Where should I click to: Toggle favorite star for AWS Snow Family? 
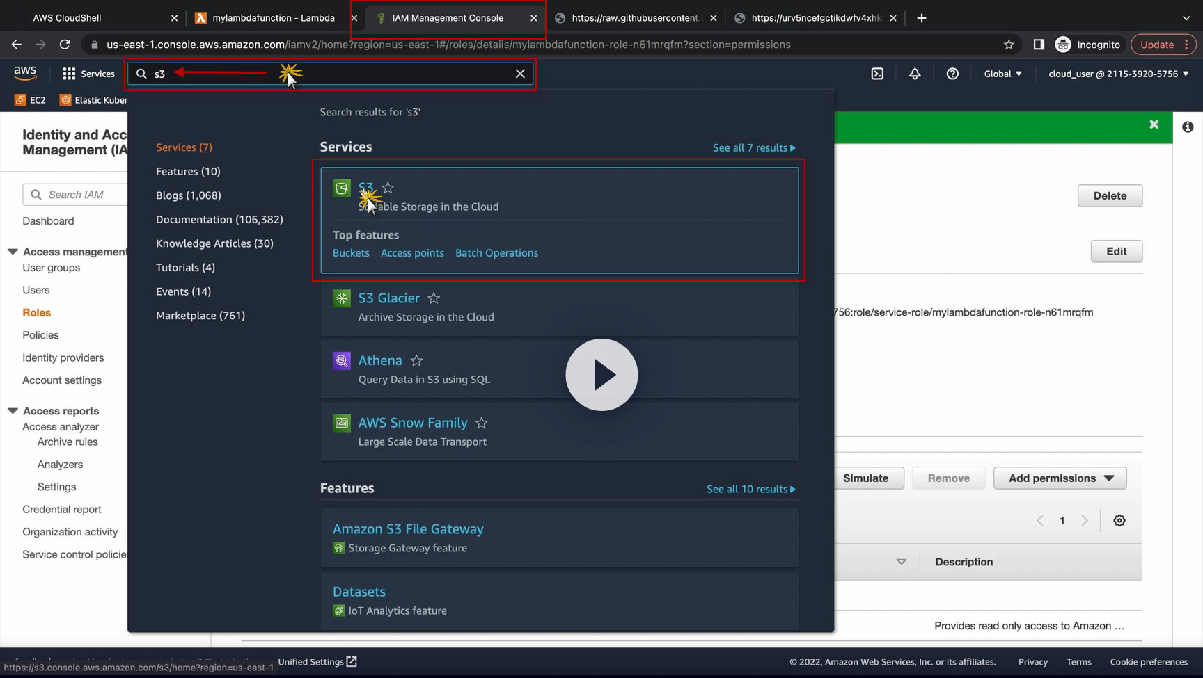(481, 423)
